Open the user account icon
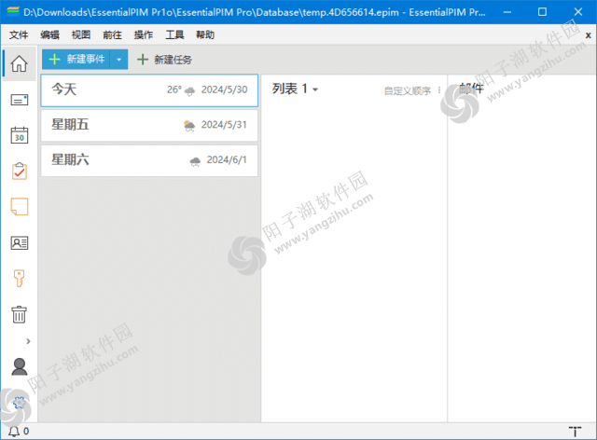Screen dimensions: 597x440 point(20,367)
